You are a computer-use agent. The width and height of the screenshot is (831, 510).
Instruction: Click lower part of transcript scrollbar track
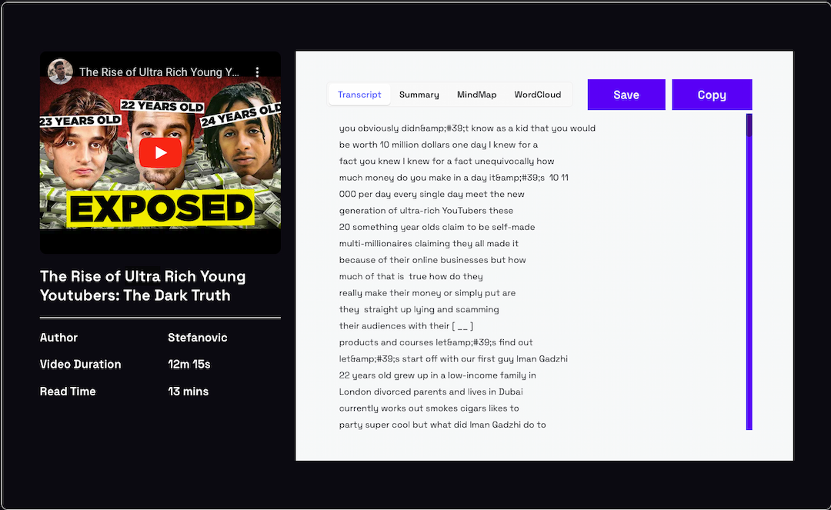point(749,369)
